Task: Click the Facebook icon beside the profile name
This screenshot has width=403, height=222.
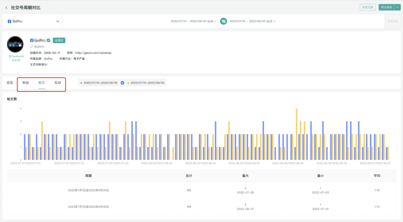Action: pos(32,41)
